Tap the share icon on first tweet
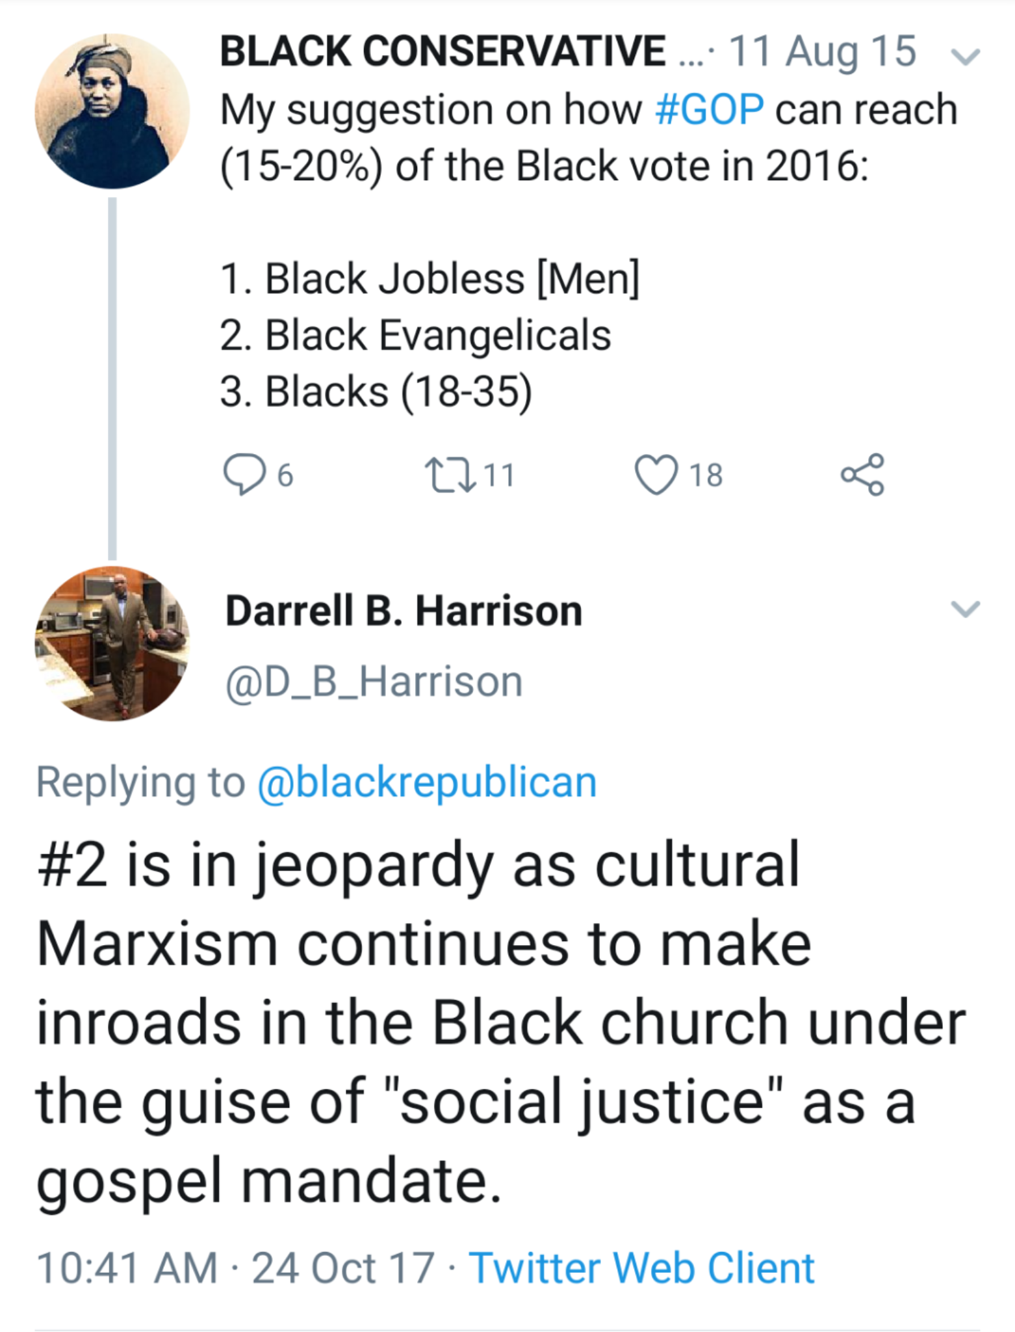The width and height of the screenshot is (1015, 1332). [x=862, y=475]
